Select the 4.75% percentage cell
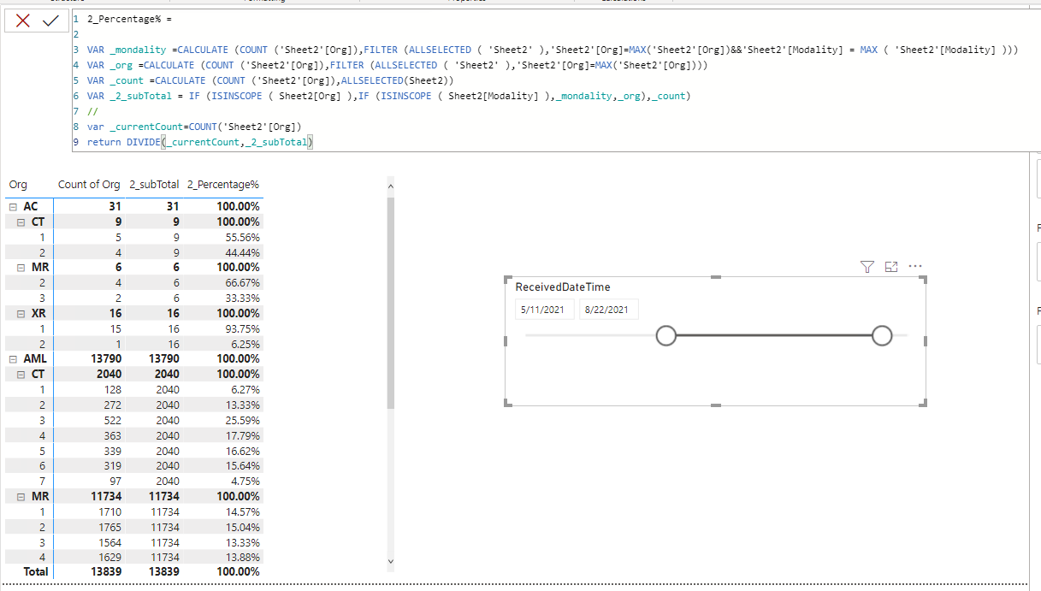1041x591 pixels. 246,481
